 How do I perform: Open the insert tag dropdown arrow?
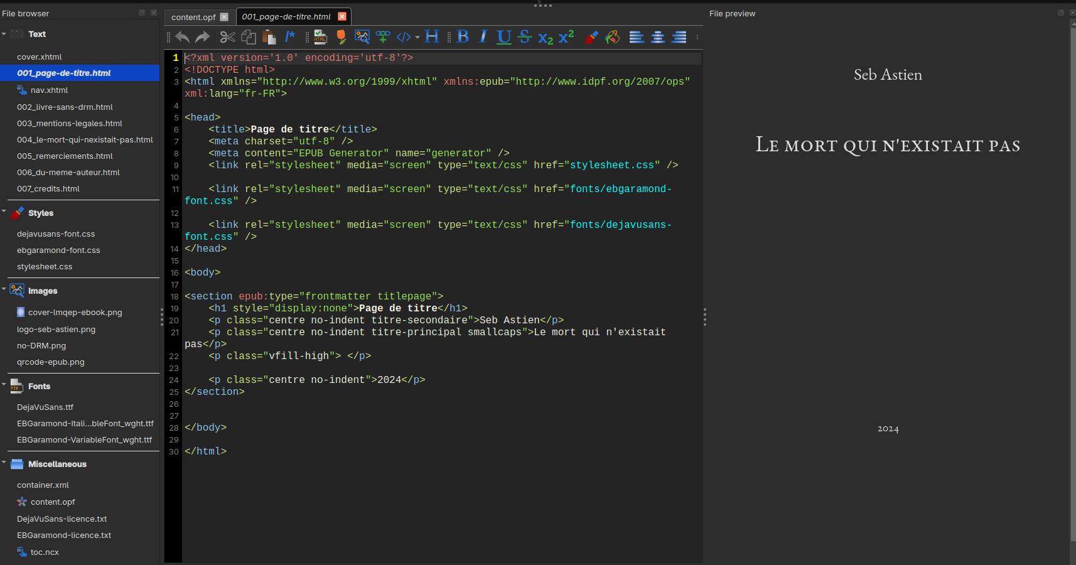pyautogui.click(x=417, y=37)
